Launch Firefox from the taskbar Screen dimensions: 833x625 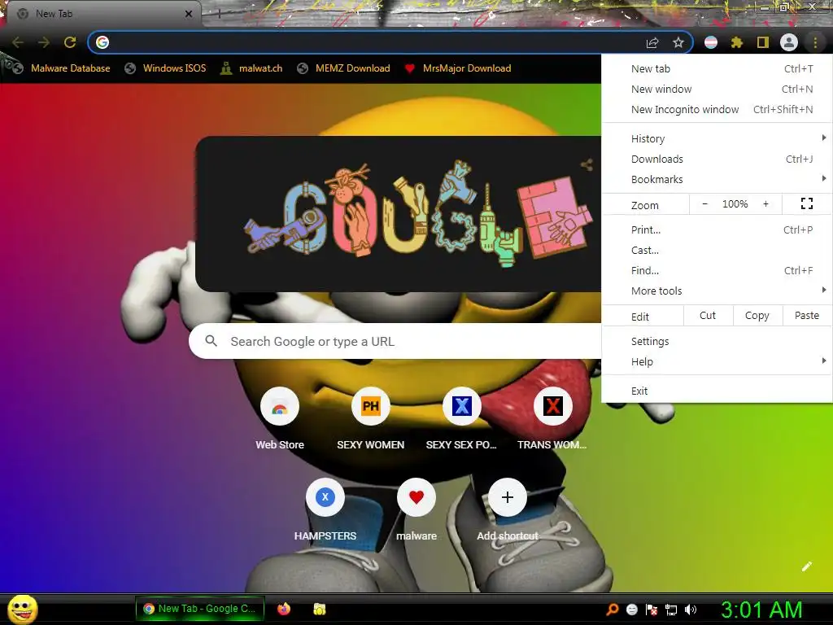click(284, 609)
